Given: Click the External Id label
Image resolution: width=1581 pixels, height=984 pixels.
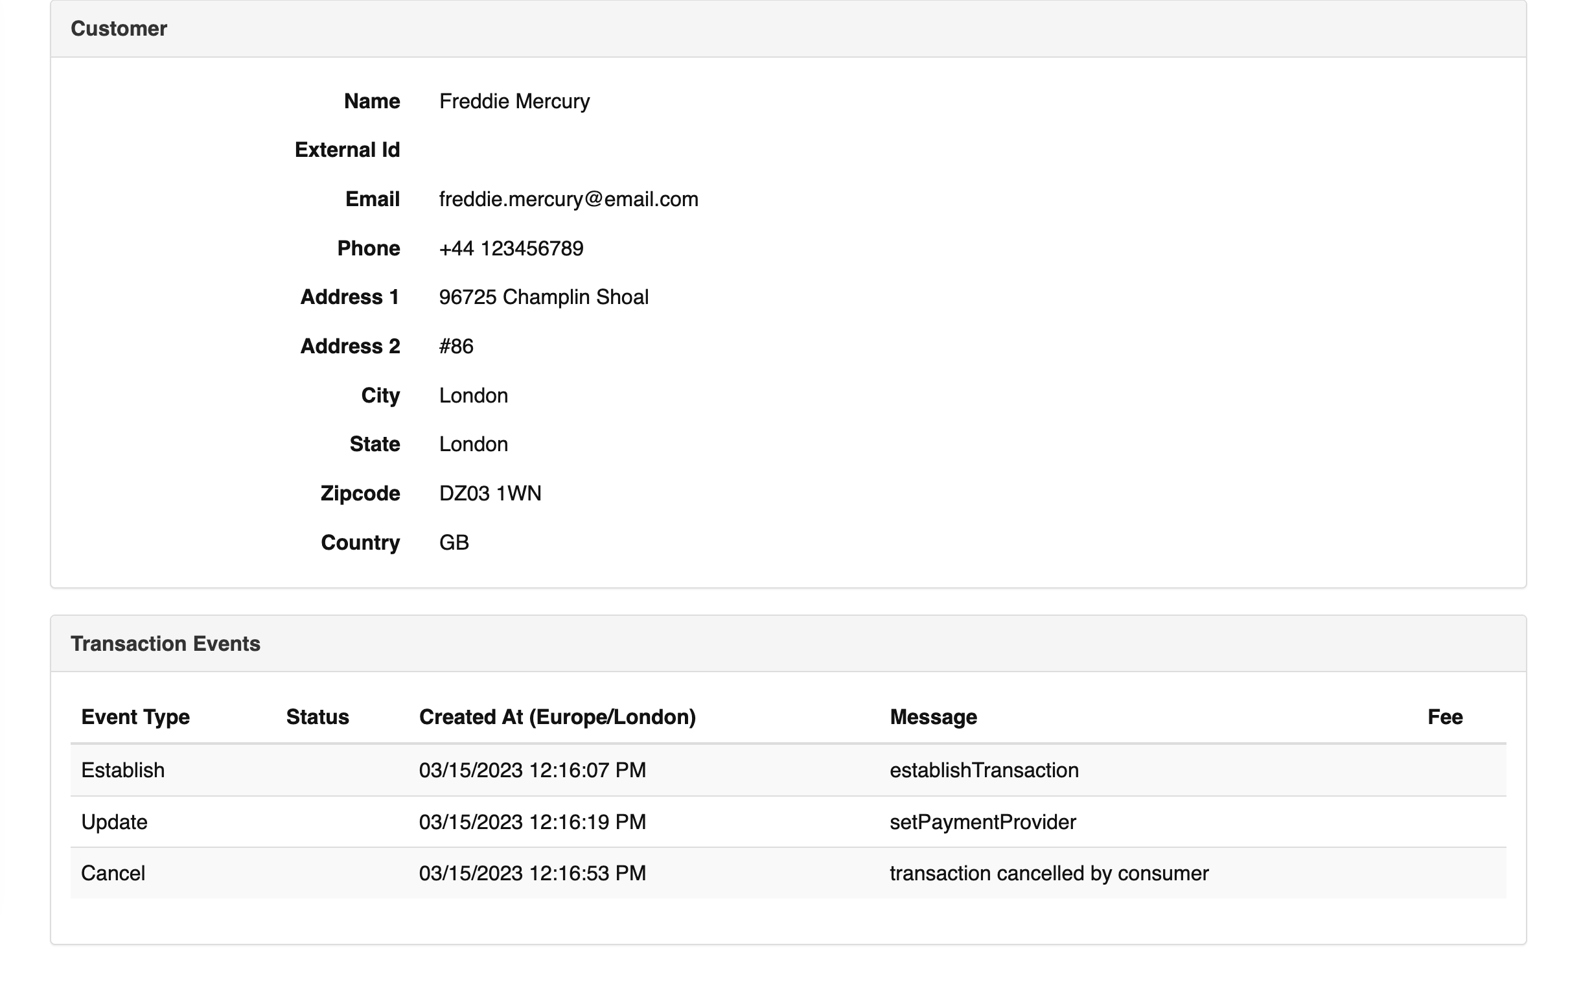Looking at the screenshot, I should pos(347,150).
